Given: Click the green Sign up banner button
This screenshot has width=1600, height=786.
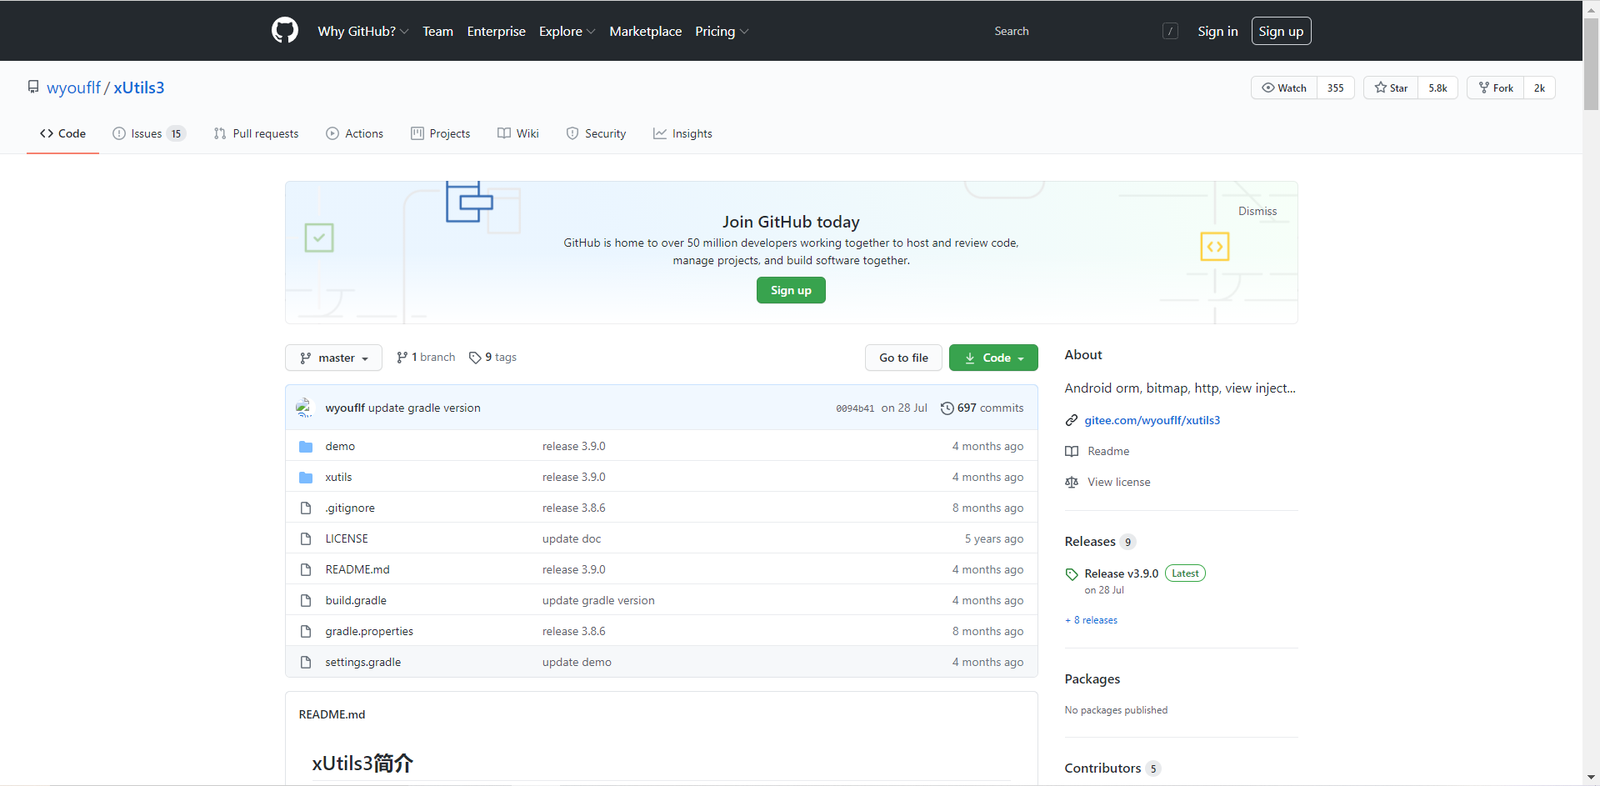Looking at the screenshot, I should click(791, 290).
